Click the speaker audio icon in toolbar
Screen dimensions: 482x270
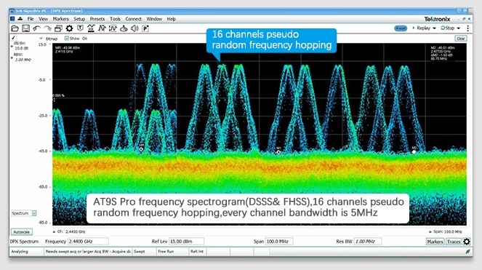134,28
